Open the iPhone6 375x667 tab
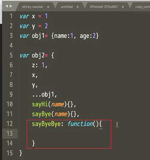Viewport: 150px width, 160px height. coord(104,7)
